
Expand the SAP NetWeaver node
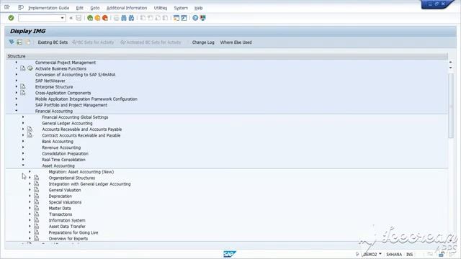[x=16, y=81]
